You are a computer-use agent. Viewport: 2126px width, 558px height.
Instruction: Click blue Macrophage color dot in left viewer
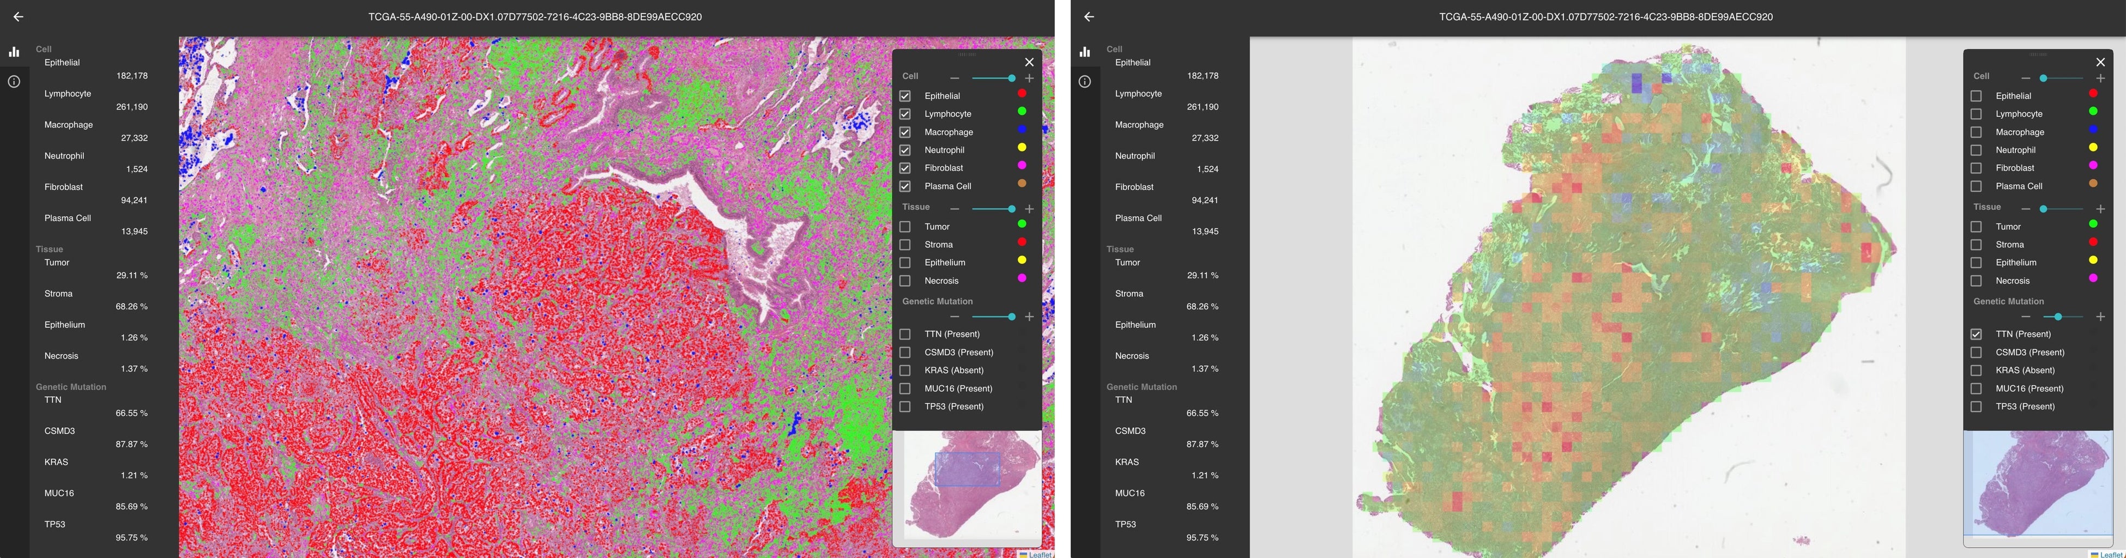coord(1022,130)
